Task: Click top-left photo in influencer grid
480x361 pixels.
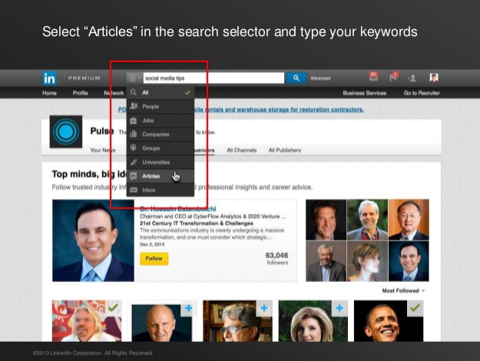Action: (326, 220)
